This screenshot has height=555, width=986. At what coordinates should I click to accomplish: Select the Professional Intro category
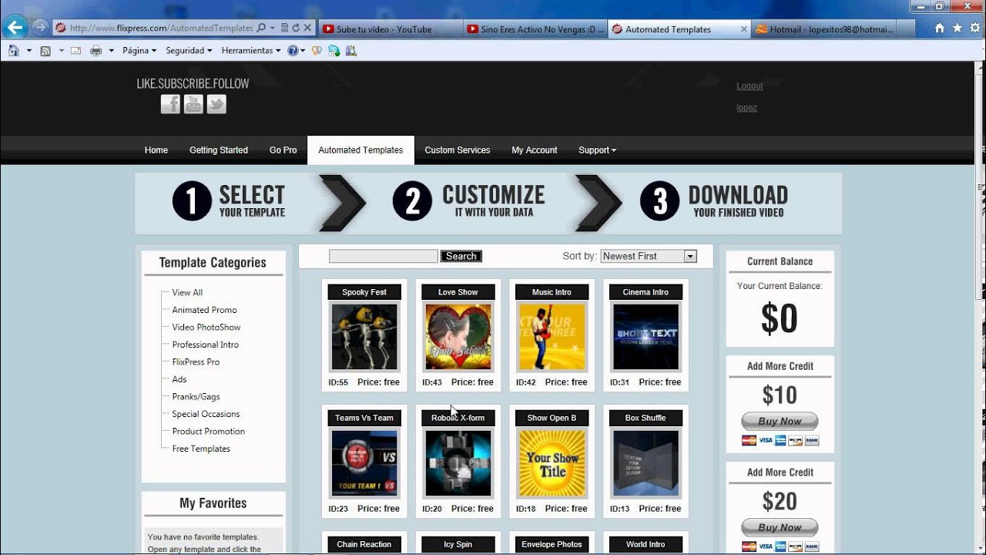205,345
